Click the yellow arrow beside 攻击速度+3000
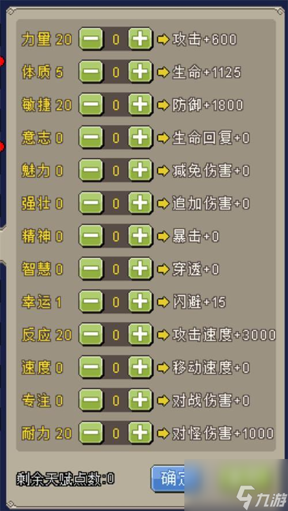Viewport: 288px width, 511px height. 163,335
